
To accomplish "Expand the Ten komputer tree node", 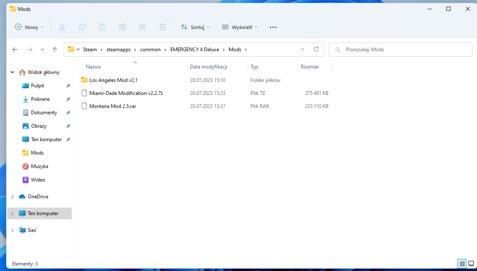I will click(x=12, y=214).
